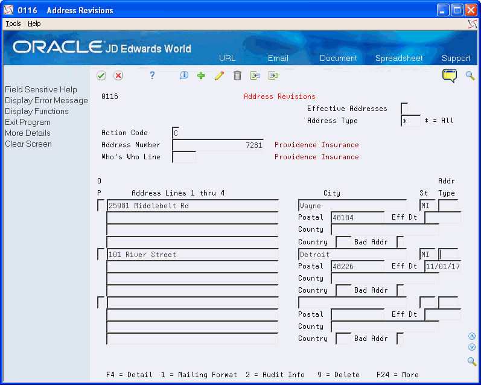Click the address line 101 River Street
The height and width of the screenshot is (385, 481).
point(193,255)
